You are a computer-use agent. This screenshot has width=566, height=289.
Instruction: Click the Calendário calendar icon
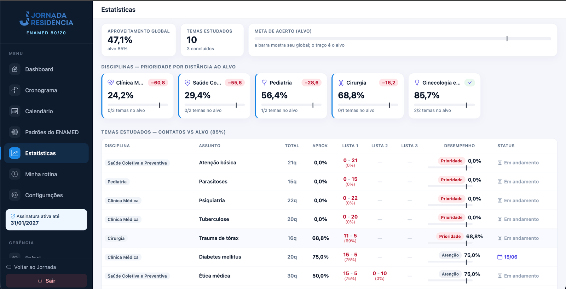pyautogui.click(x=15, y=111)
